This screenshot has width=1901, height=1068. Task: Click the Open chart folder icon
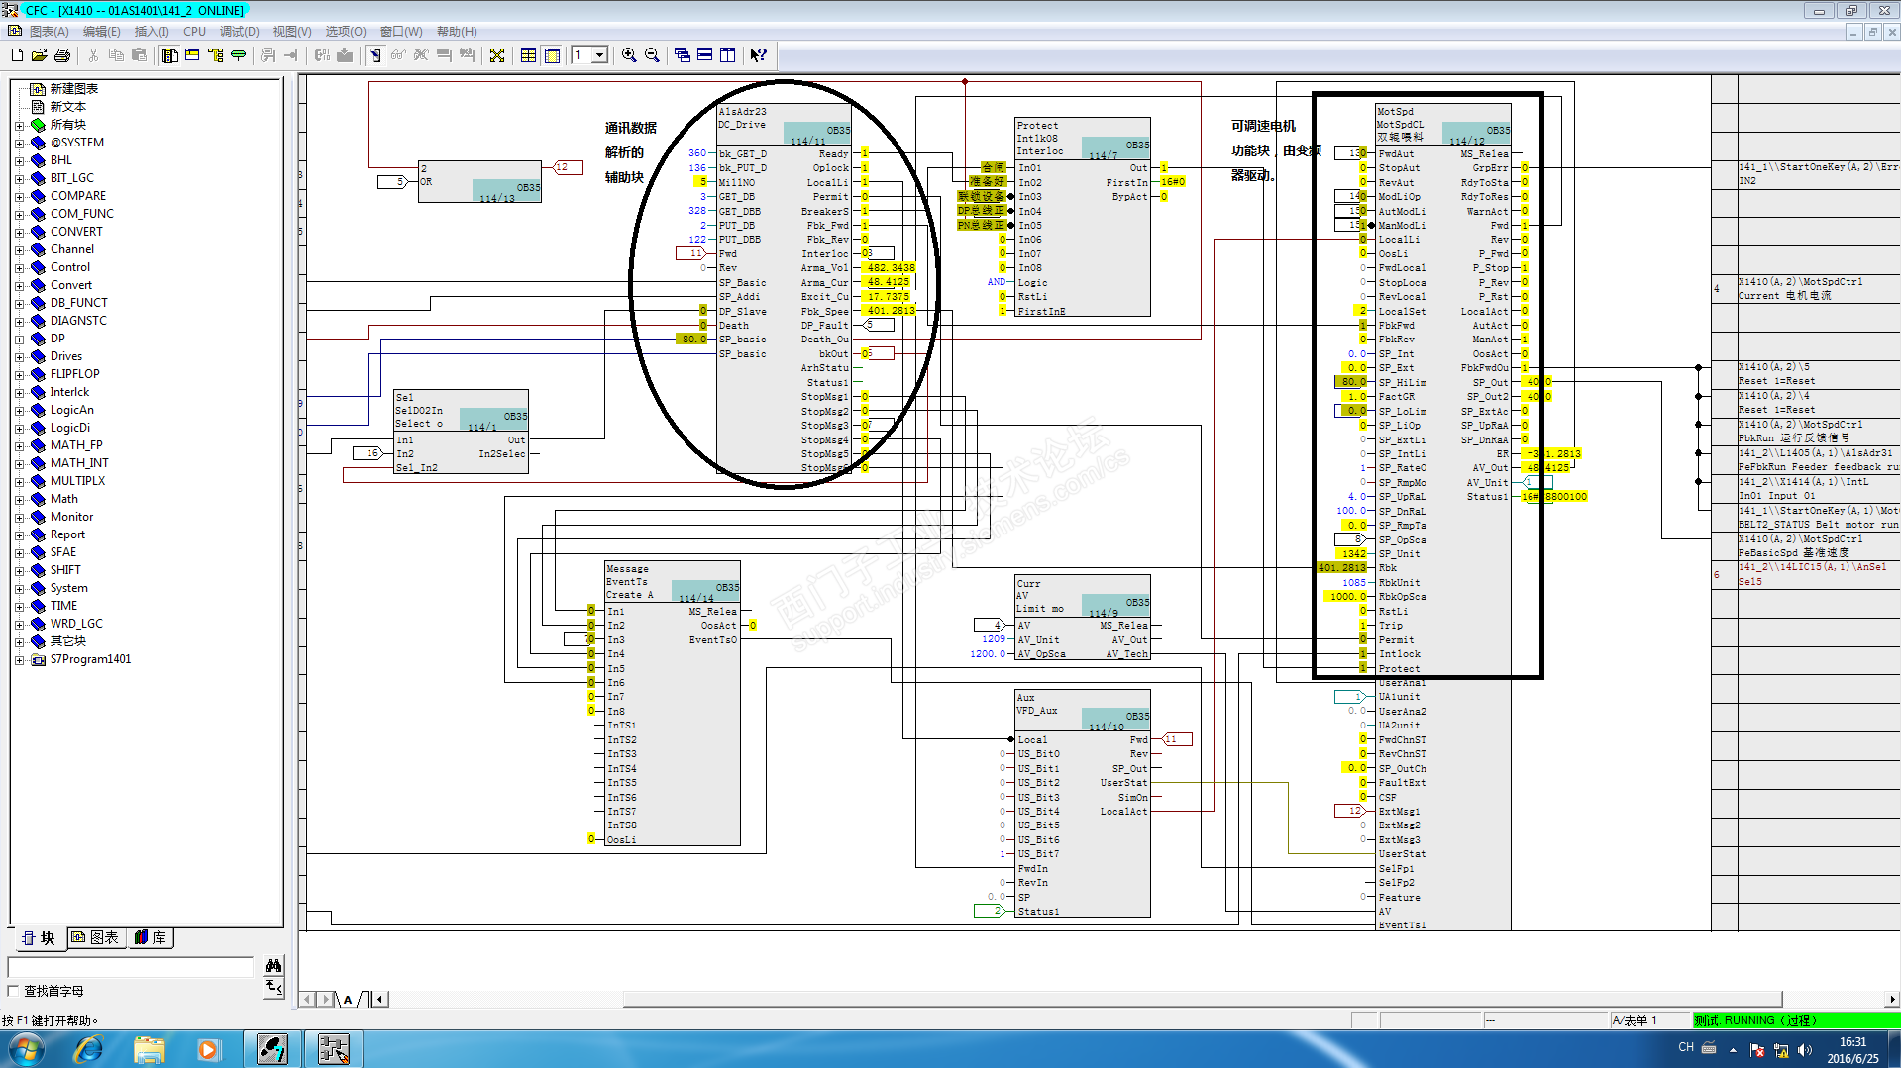40,55
